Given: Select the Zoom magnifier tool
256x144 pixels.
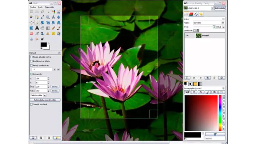Looking at the screenshot, I should tap(48, 17).
